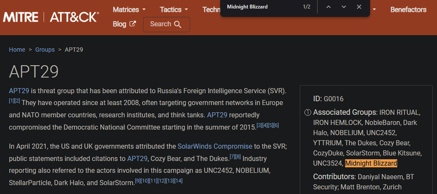Image resolution: width=437 pixels, height=194 pixels.
Task: Click the APT29 link before 'reportedly compromised'
Action: (x=217, y=115)
